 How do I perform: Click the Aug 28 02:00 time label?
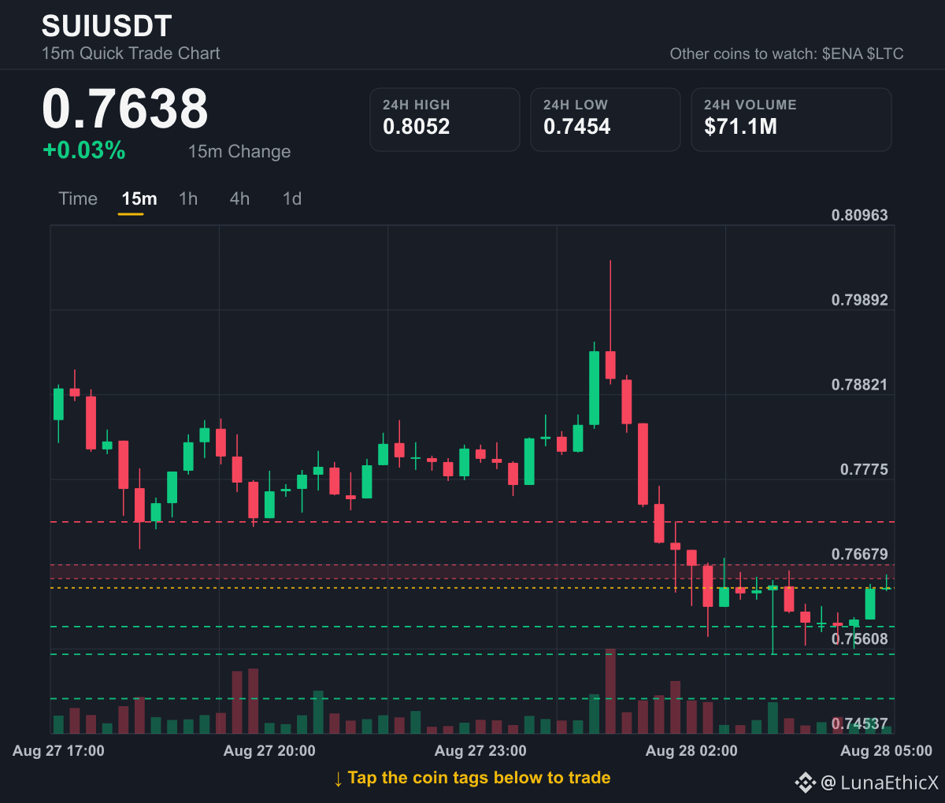[x=691, y=751]
